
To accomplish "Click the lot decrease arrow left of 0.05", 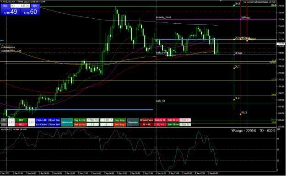I will click(x=12, y=6).
